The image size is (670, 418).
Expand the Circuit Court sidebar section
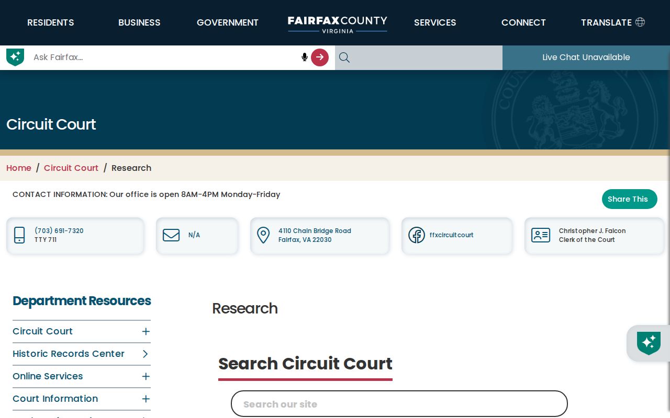146,331
